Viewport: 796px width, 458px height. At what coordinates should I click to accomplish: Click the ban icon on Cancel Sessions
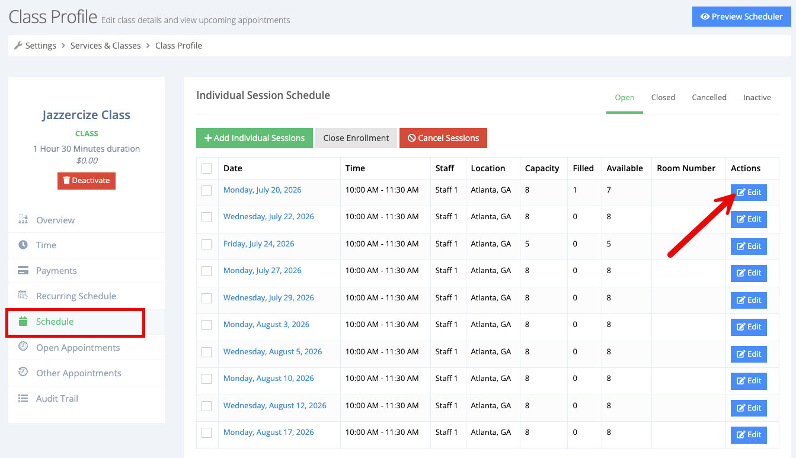click(412, 138)
